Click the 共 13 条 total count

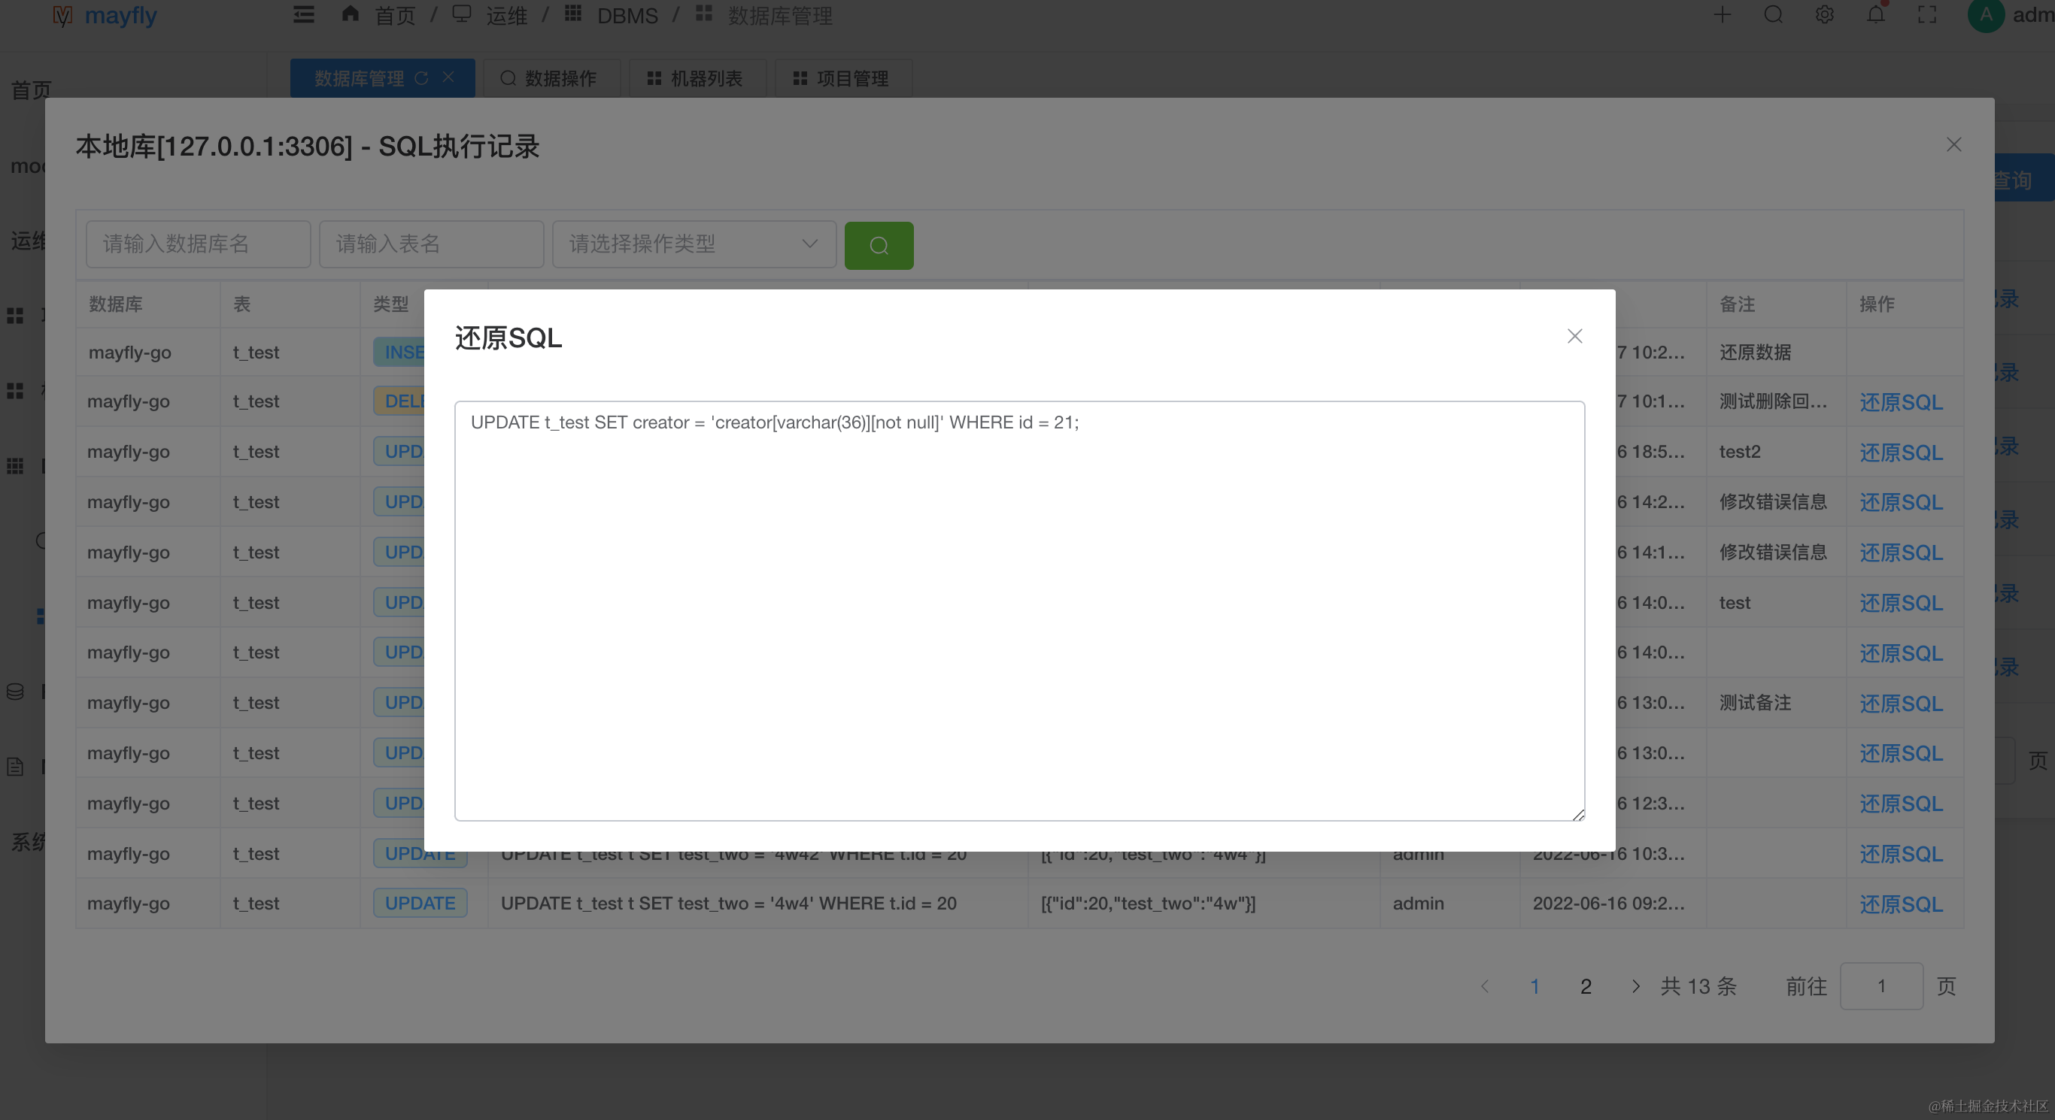1698,987
